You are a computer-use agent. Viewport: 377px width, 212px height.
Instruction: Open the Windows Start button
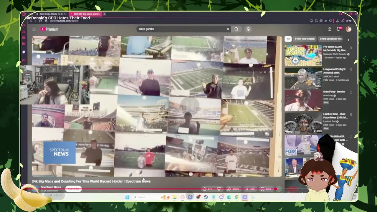coord(127,197)
